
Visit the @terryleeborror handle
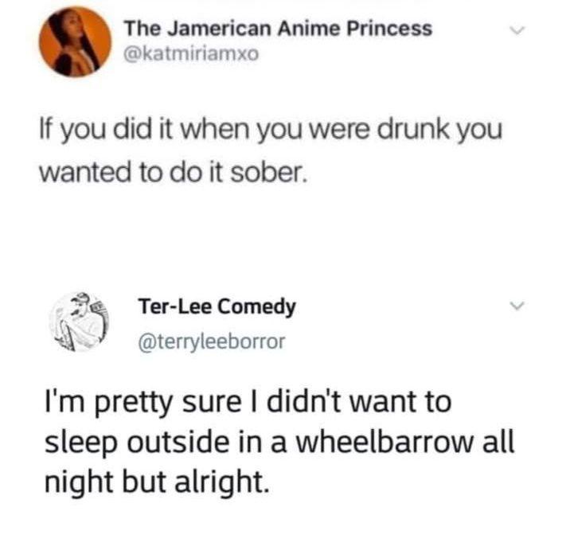212,341
